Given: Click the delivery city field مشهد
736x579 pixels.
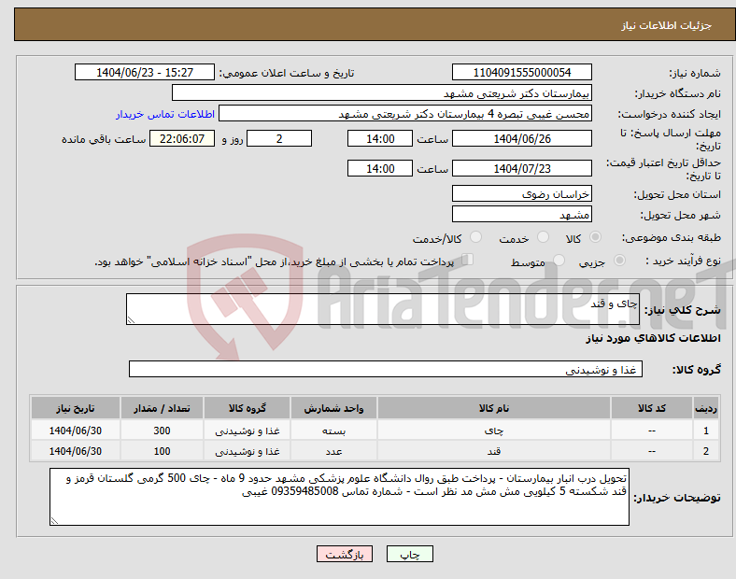Looking at the screenshot, I should [x=522, y=214].
